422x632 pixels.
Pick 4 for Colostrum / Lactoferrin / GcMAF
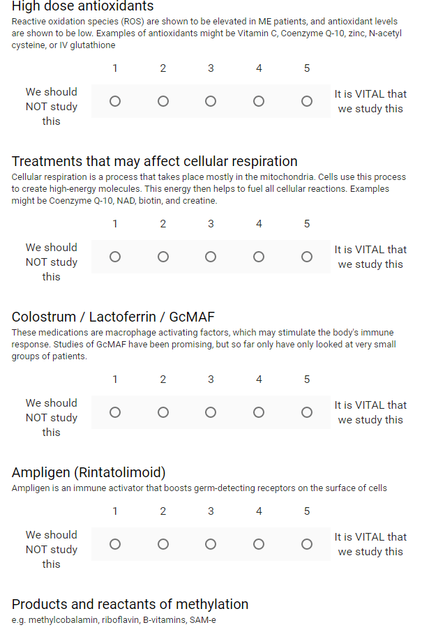pos(259,412)
